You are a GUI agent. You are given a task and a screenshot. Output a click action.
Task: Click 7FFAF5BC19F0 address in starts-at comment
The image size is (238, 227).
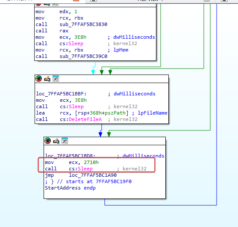click(x=114, y=181)
